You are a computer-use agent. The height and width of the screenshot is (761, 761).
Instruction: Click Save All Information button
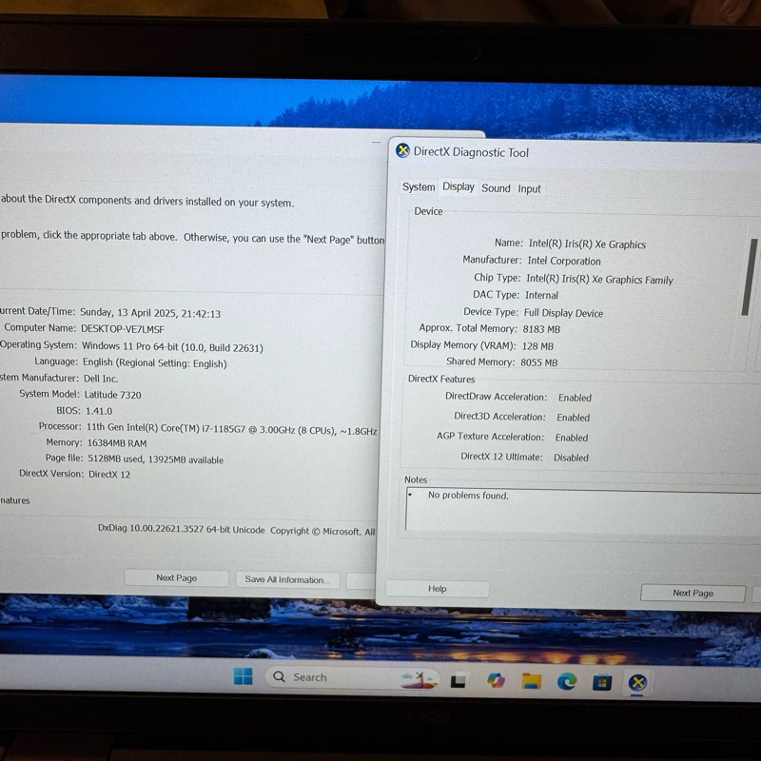285,579
